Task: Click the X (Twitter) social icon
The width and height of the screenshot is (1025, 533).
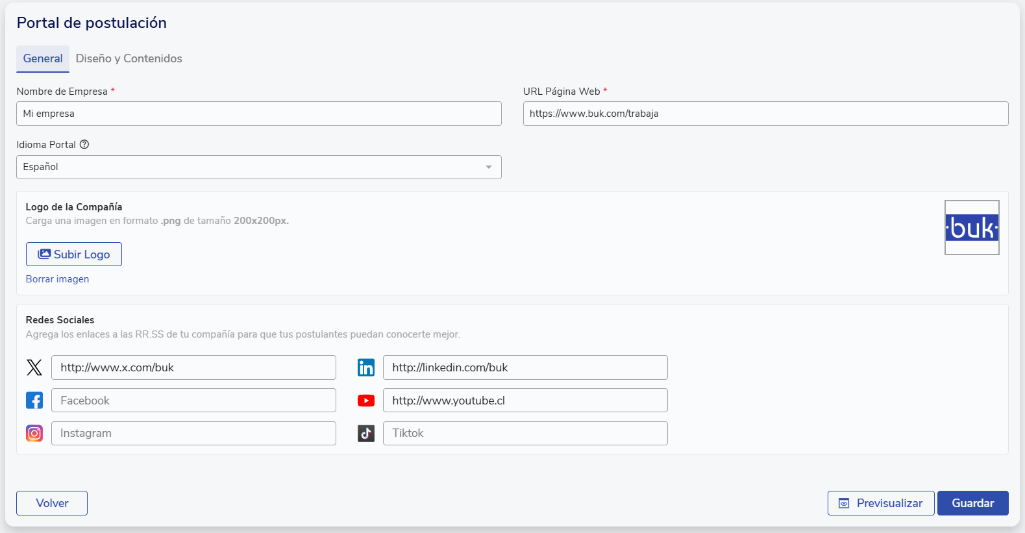Action: (x=34, y=367)
